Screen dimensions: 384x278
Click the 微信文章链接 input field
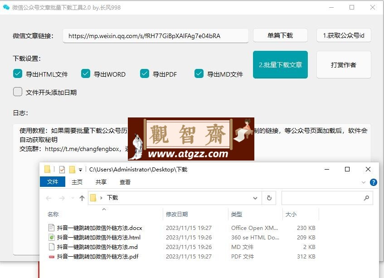(156, 36)
